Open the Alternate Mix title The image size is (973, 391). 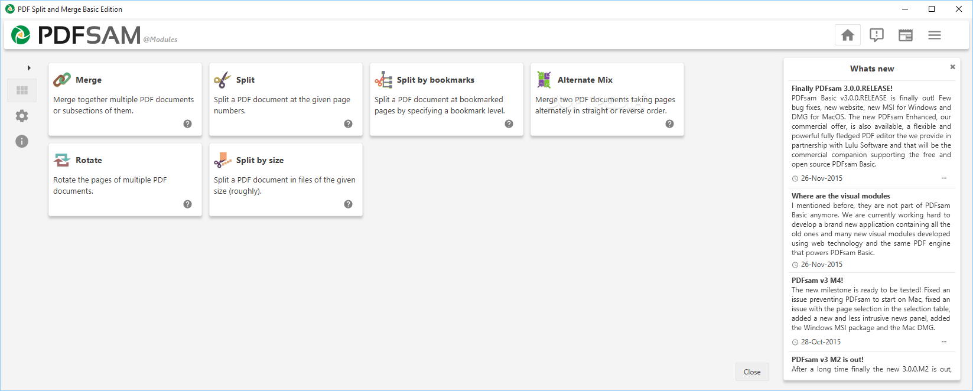[x=585, y=80]
